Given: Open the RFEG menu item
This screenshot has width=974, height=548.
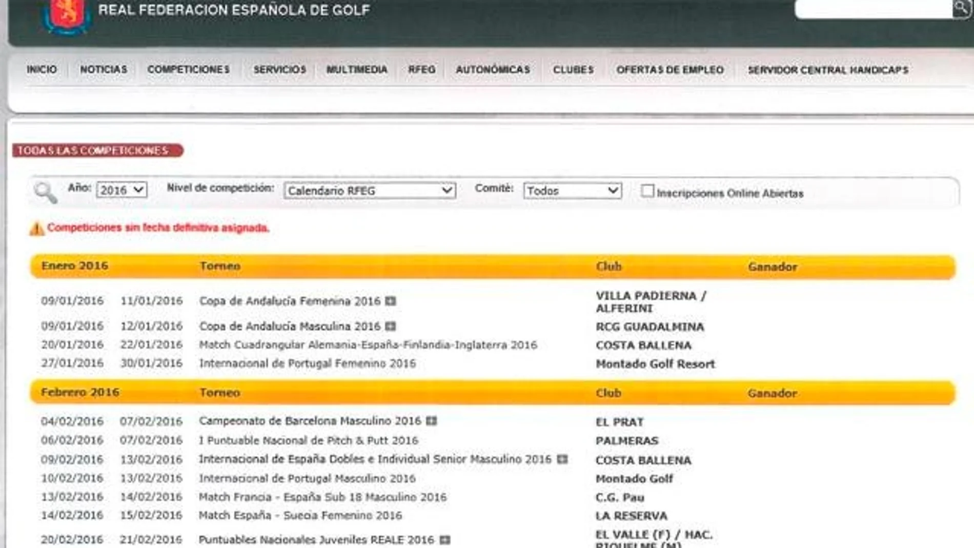Looking at the screenshot, I should pyautogui.click(x=422, y=70).
